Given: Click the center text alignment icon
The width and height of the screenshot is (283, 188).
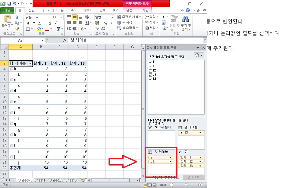Looking at the screenshot, I should (74, 23).
